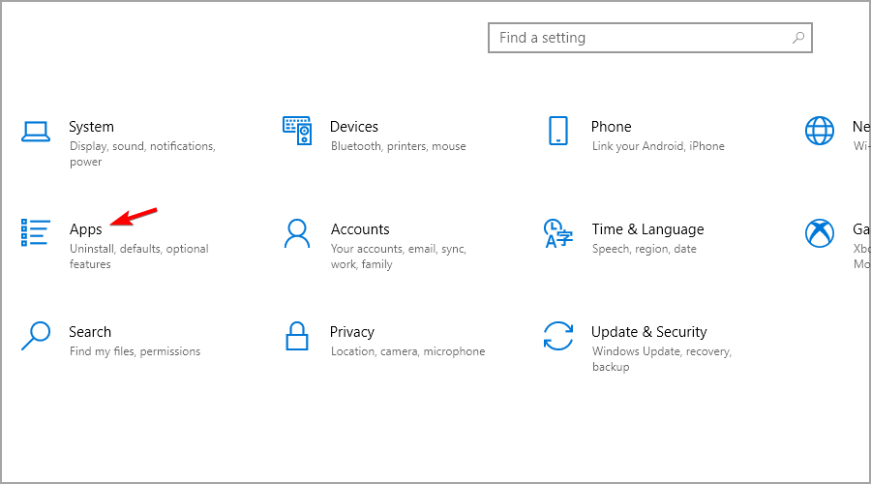Open Accounts settings title
Image resolution: width=871 pixels, height=484 pixels.
[x=360, y=229]
